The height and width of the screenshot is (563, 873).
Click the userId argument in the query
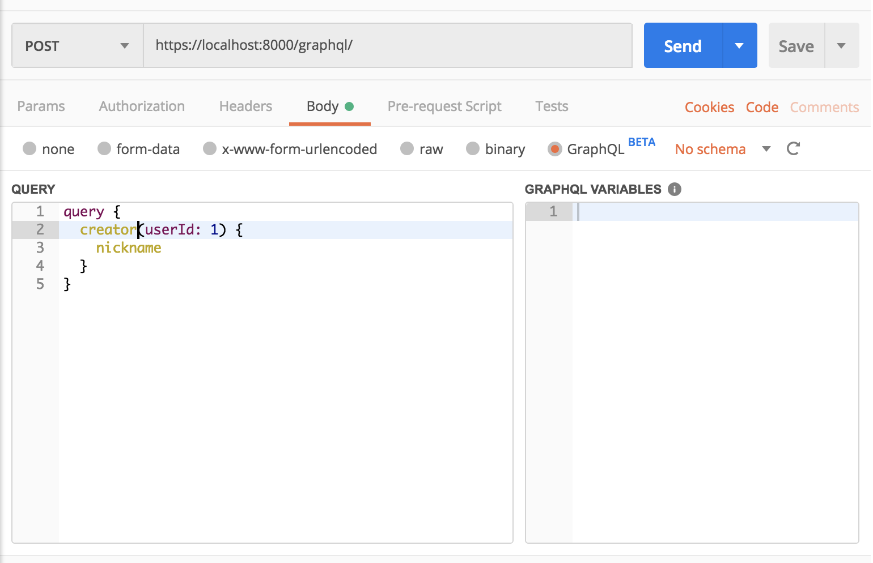tap(169, 229)
